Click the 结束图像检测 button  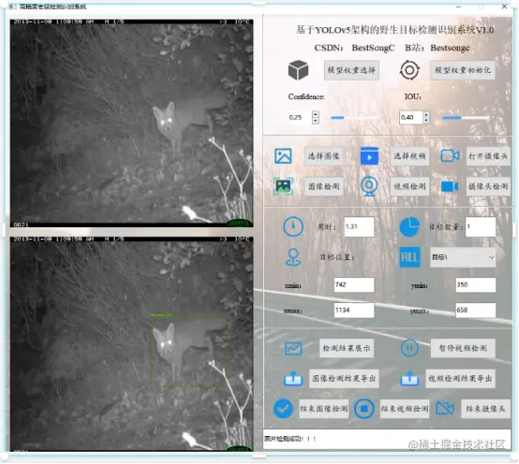coord(324,409)
